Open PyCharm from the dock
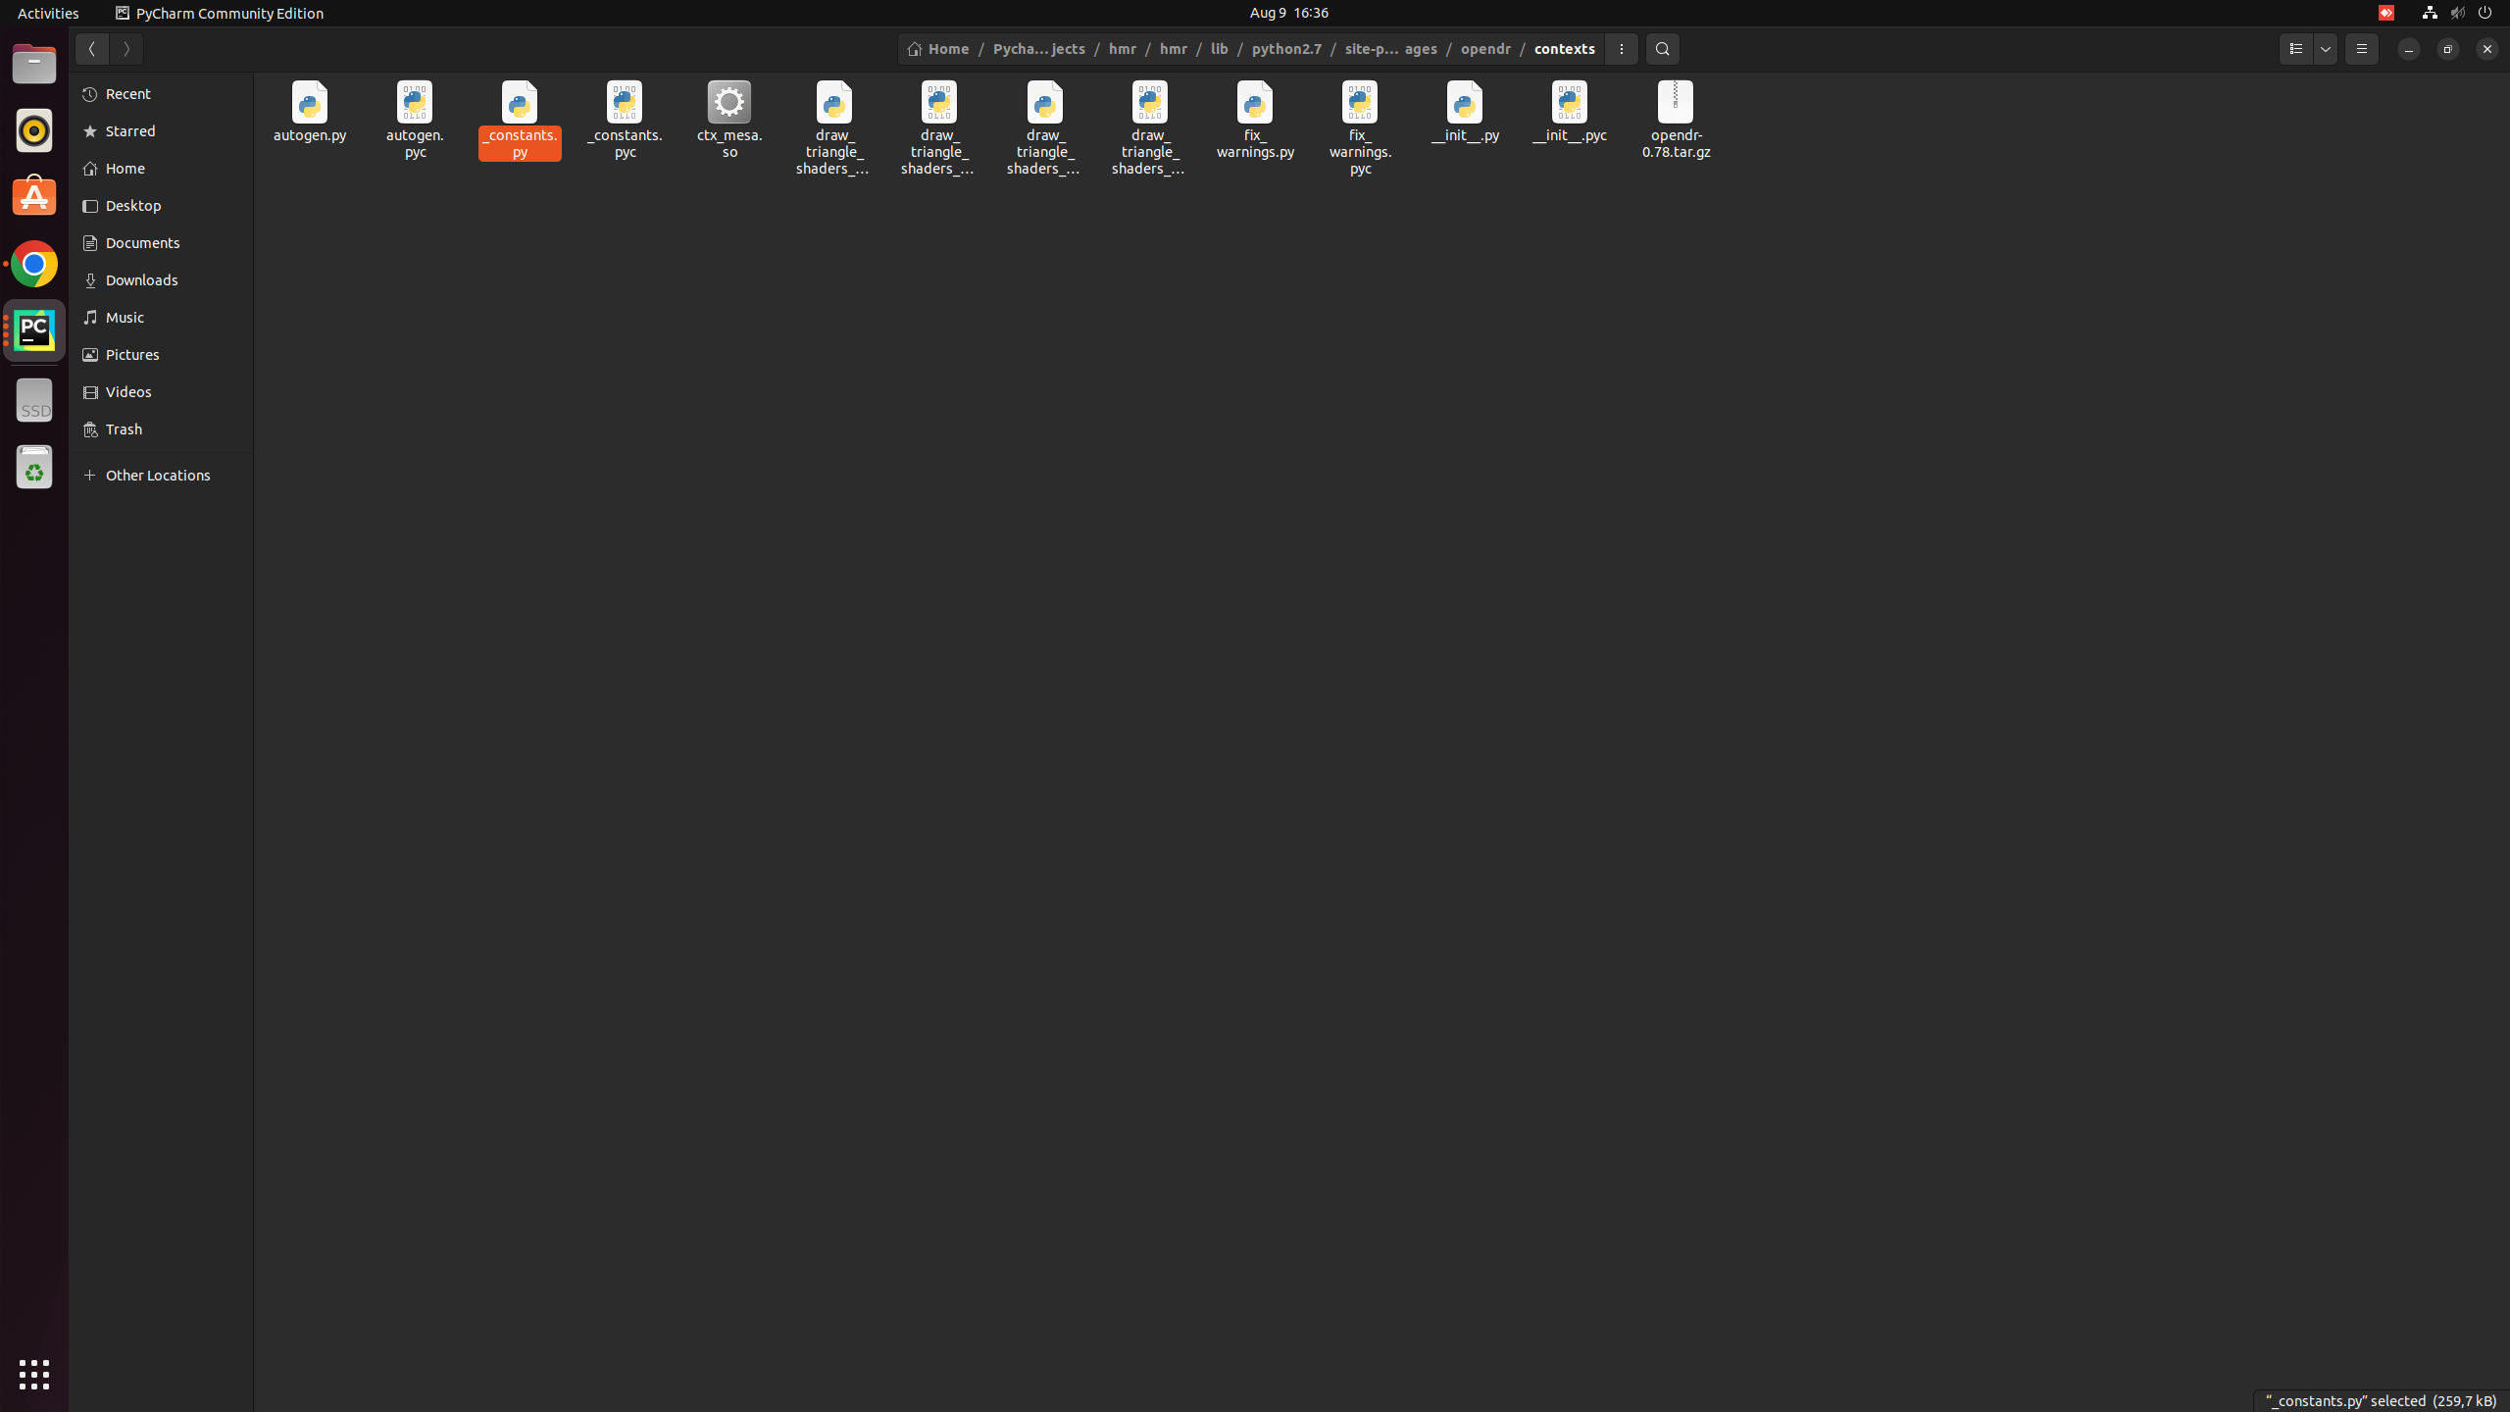Image resolution: width=2510 pixels, height=1412 pixels. pos(34,330)
